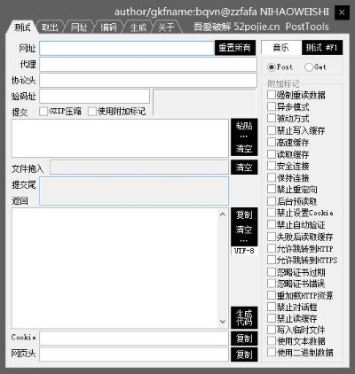
Task: Click the 文件拖入 file drop field
Action: click(x=139, y=168)
